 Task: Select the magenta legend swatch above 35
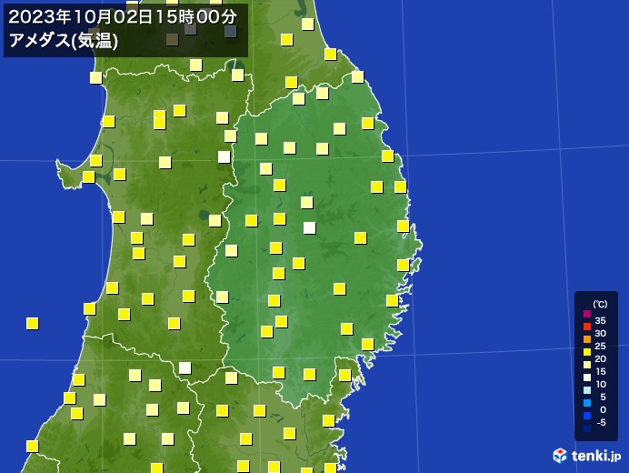[587, 314]
